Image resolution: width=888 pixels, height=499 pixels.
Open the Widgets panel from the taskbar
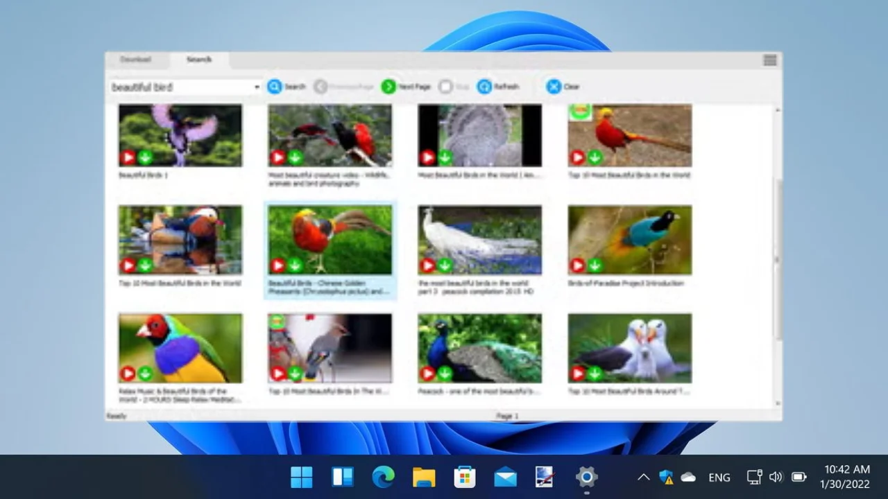(343, 477)
